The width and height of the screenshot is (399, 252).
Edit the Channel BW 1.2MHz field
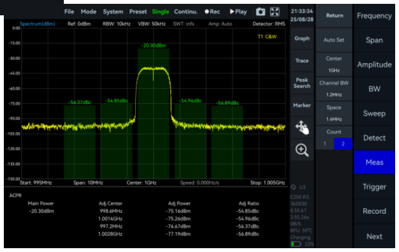[334, 89]
